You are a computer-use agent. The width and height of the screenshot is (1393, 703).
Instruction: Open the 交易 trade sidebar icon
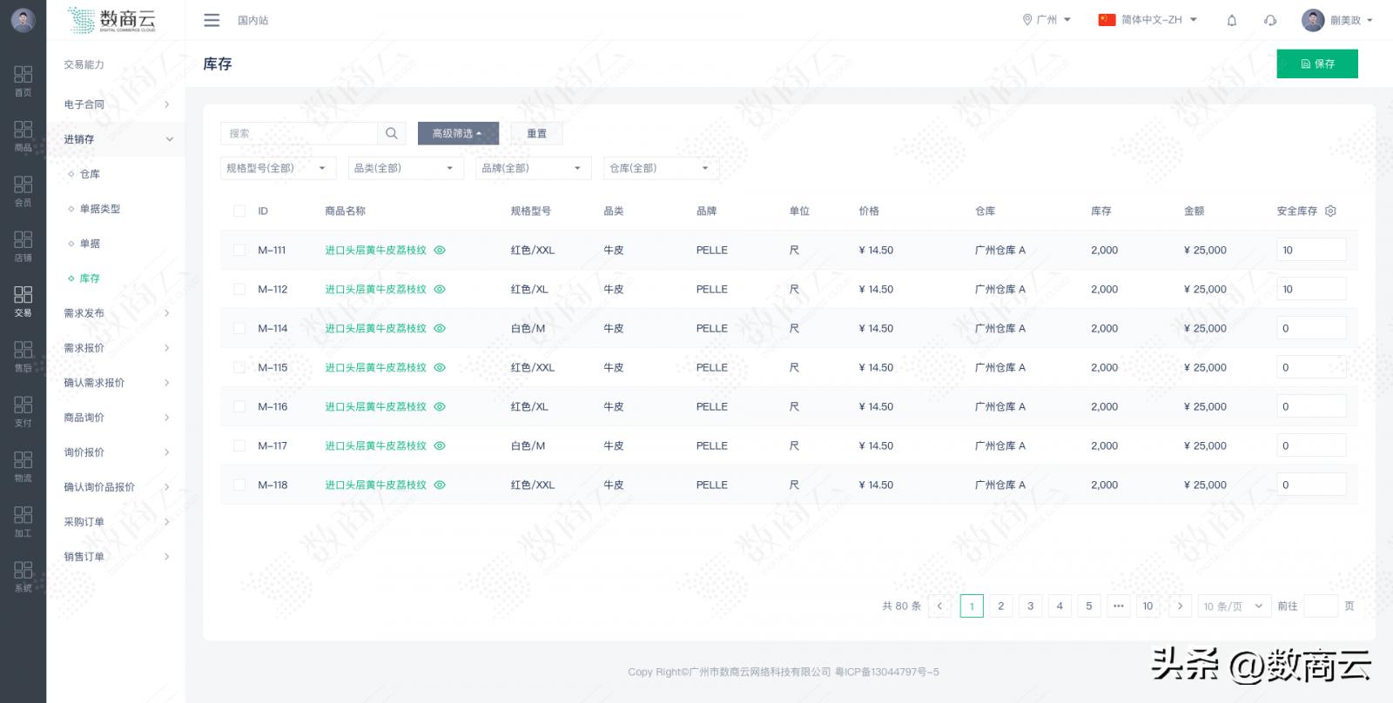(x=24, y=300)
